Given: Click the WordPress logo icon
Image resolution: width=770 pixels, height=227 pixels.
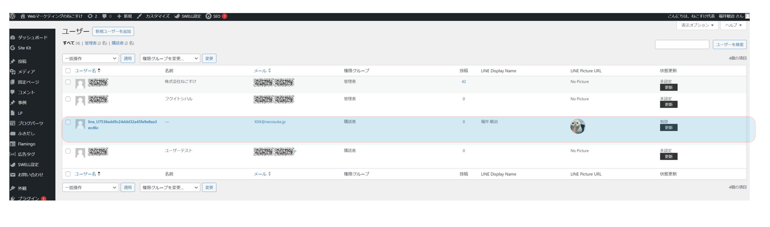Looking at the screenshot, I should point(13,16).
